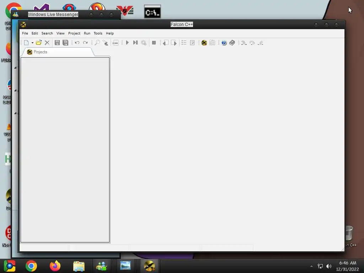Click the Falcon C++ taskbar icon
The height and width of the screenshot is (273, 364).
pyautogui.click(x=149, y=266)
